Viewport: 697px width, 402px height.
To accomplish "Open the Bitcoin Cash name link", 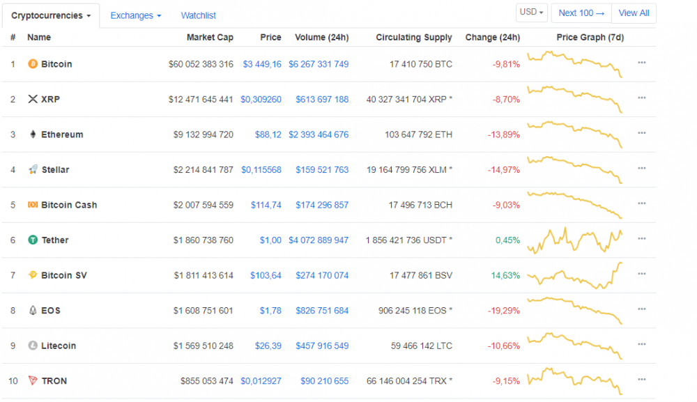I will click(69, 205).
